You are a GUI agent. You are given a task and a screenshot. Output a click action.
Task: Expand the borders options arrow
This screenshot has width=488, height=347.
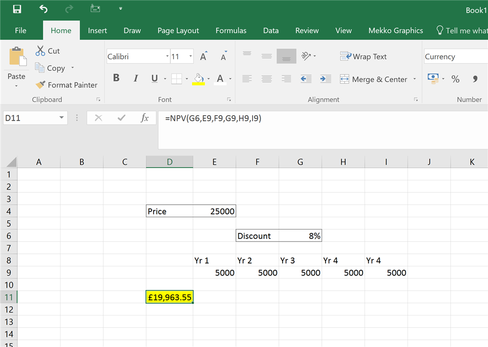187,79
